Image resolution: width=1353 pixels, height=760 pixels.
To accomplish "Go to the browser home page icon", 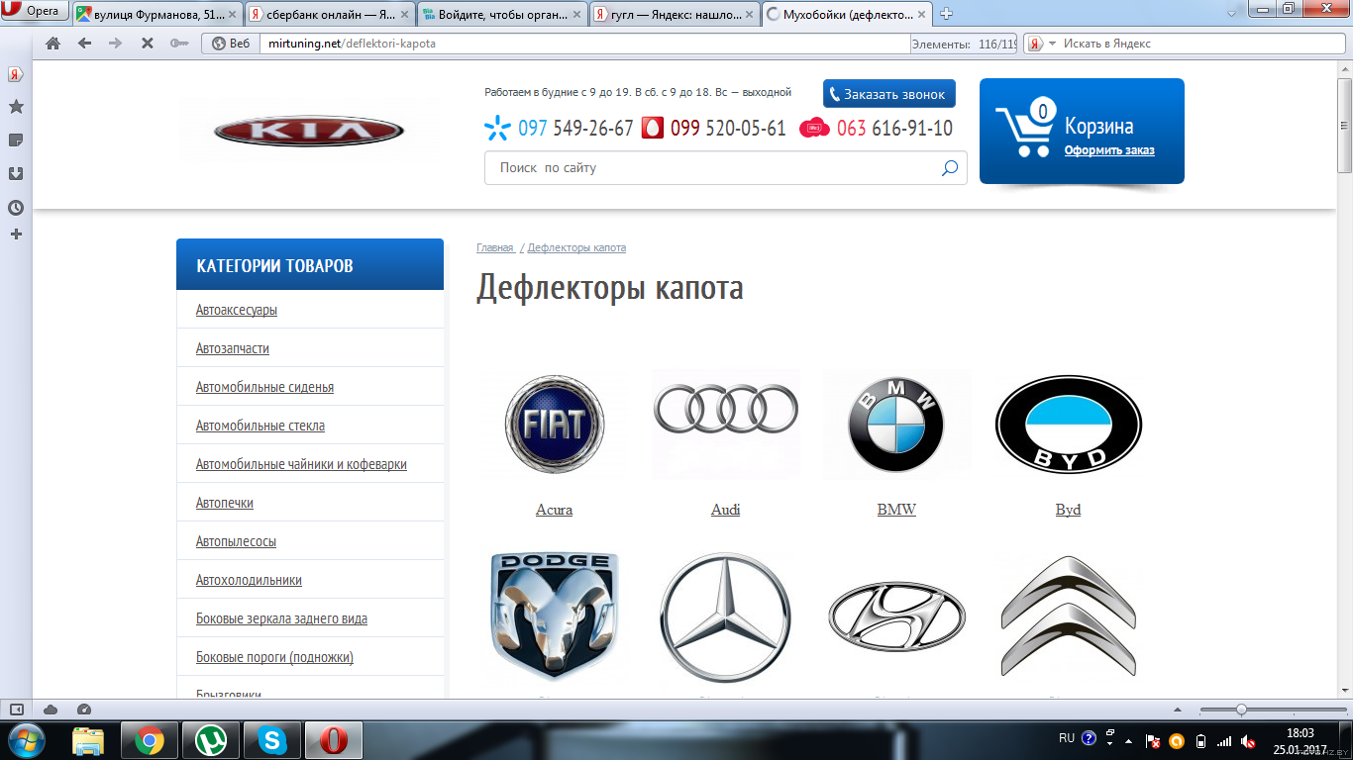I will click(x=53, y=44).
